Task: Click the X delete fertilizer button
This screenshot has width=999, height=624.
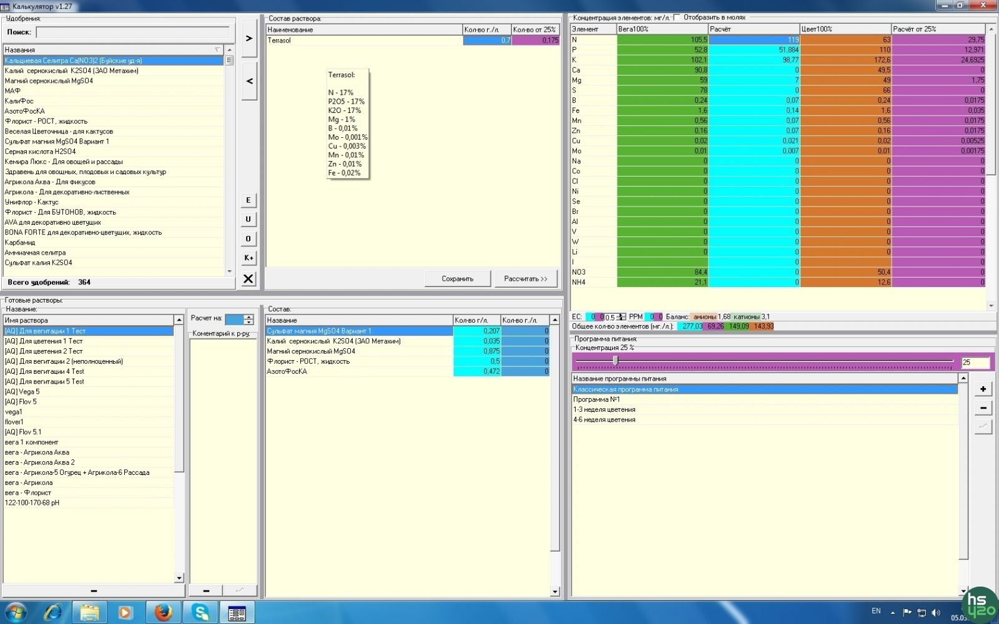Action: pos(249,278)
